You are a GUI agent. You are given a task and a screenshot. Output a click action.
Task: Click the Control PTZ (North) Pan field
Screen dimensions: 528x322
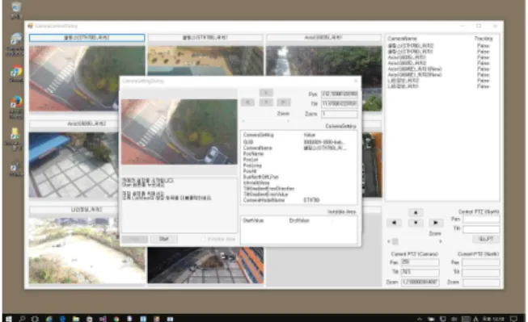[481, 220]
